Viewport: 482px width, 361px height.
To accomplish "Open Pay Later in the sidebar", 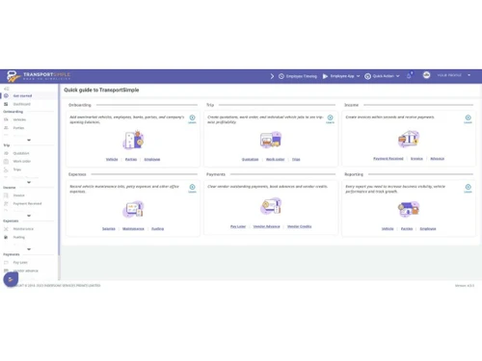I will click(x=20, y=263).
